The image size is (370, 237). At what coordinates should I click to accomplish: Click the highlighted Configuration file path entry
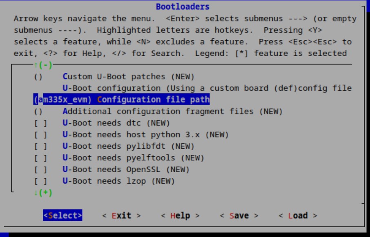(x=153, y=100)
